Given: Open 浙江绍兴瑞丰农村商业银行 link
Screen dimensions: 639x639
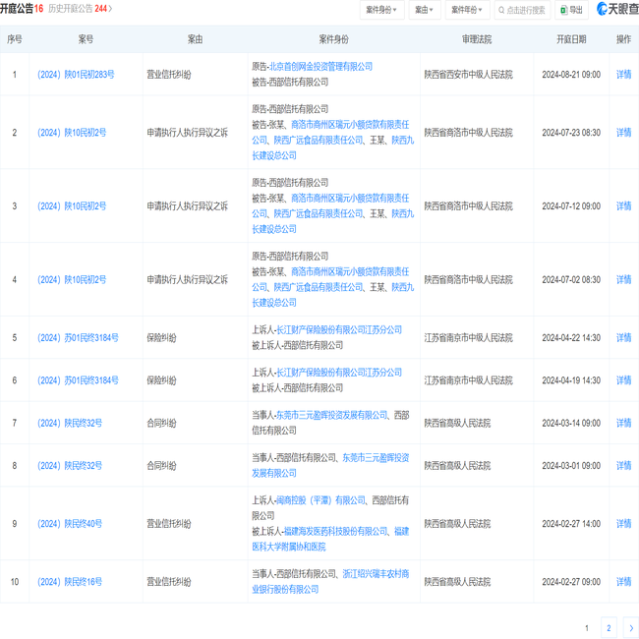Looking at the screenshot, I should coord(376,574).
